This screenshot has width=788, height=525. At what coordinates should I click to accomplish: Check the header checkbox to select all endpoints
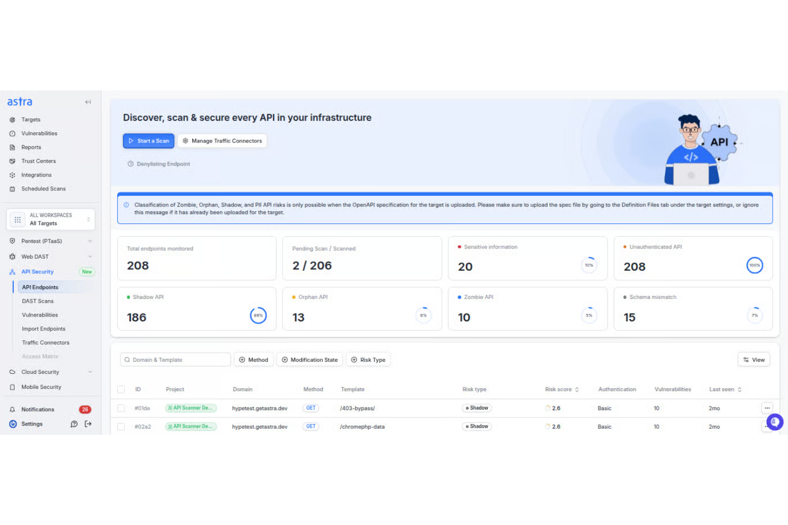coord(121,389)
